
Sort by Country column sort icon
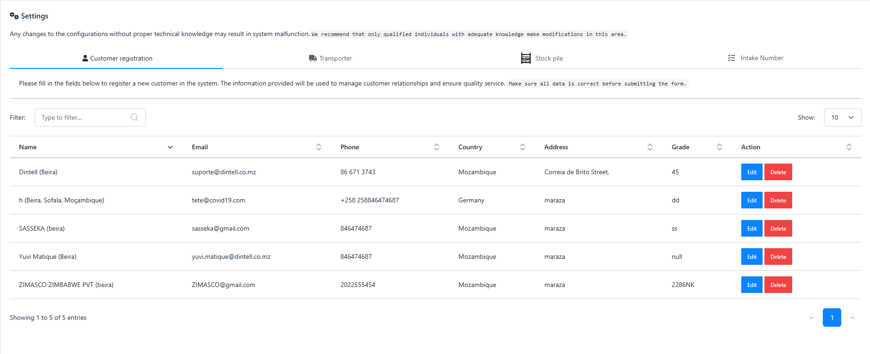(522, 147)
